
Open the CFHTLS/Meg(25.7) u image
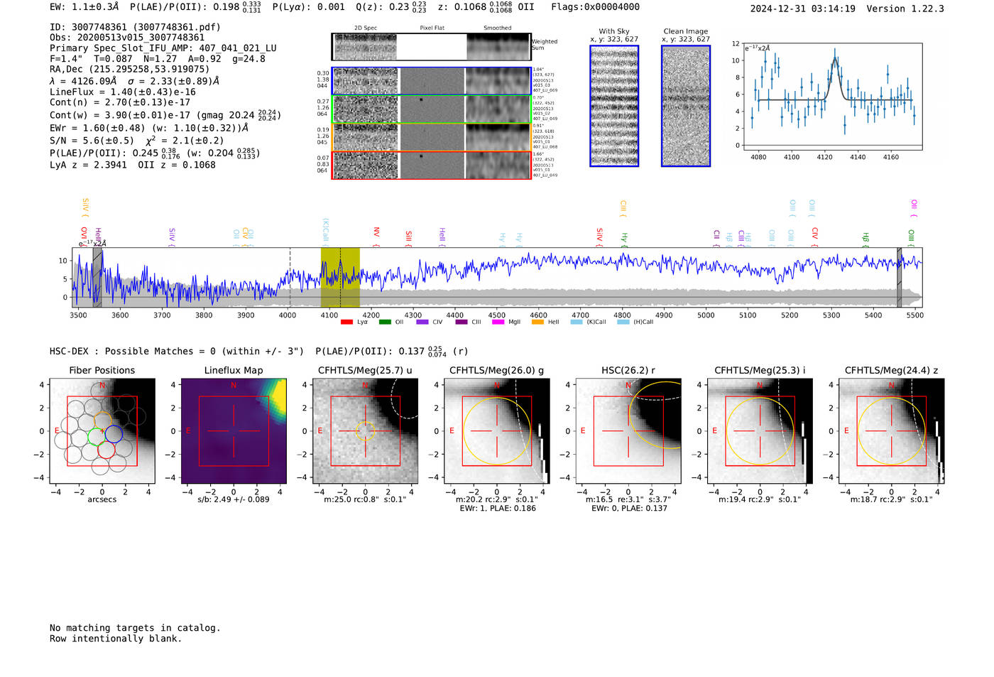(x=365, y=430)
